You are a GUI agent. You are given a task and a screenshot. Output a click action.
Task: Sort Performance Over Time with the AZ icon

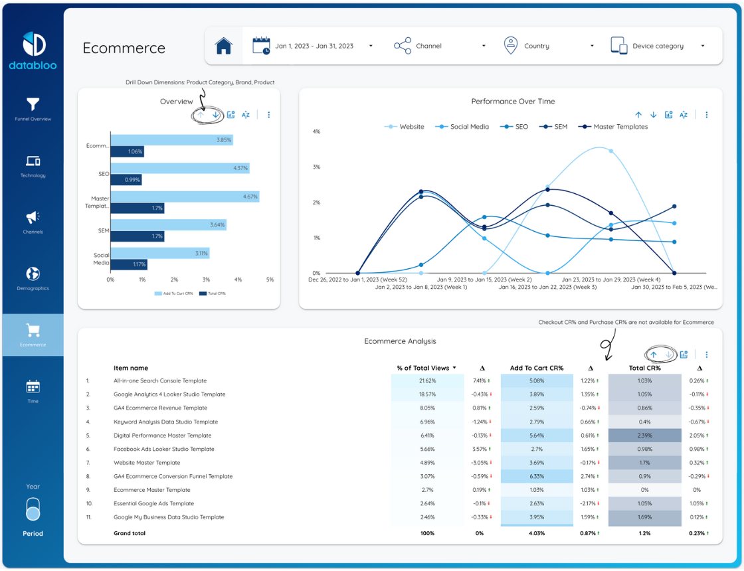coord(684,115)
